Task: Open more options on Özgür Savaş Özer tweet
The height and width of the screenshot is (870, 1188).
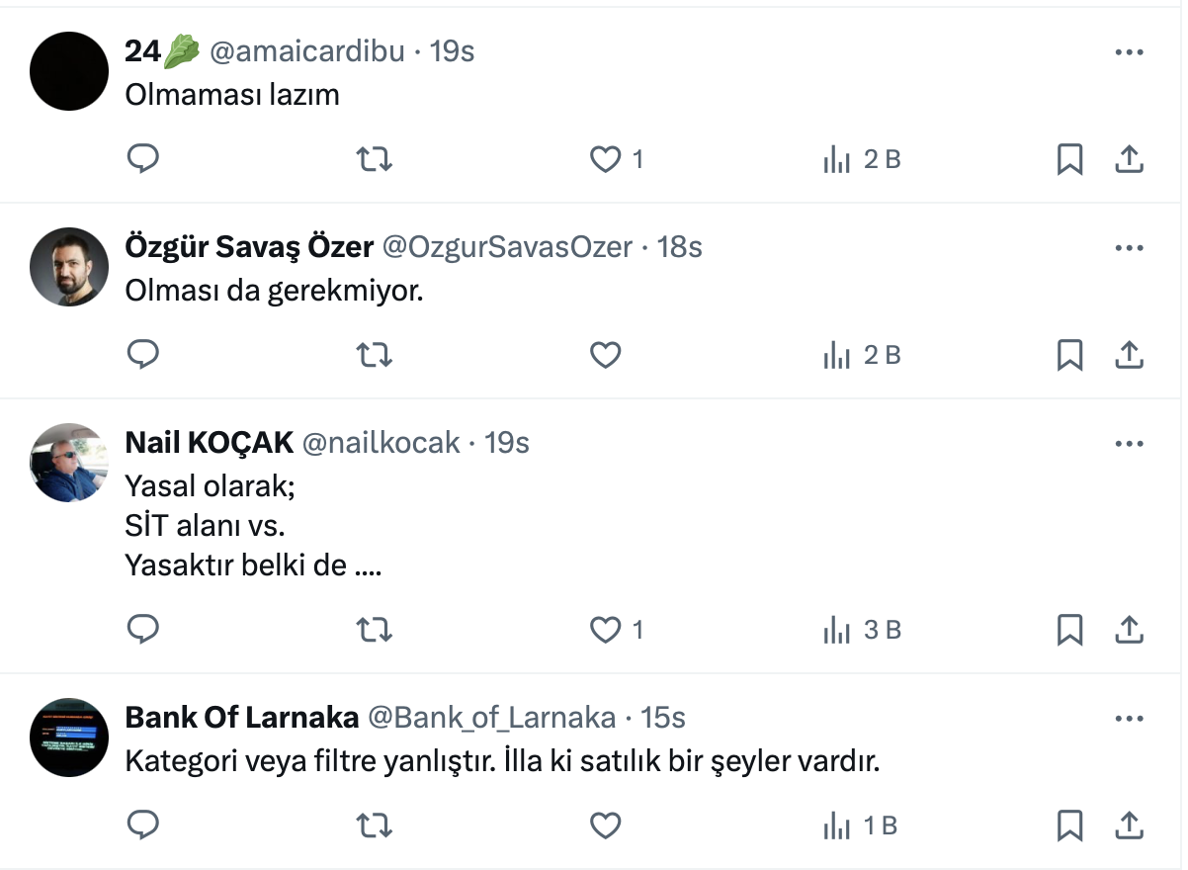Action: pyautogui.click(x=1129, y=248)
